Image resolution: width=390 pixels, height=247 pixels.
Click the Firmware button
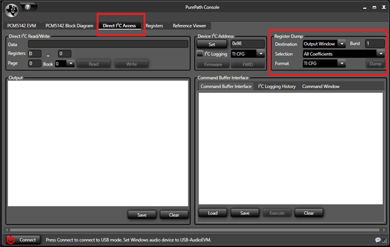213,64
